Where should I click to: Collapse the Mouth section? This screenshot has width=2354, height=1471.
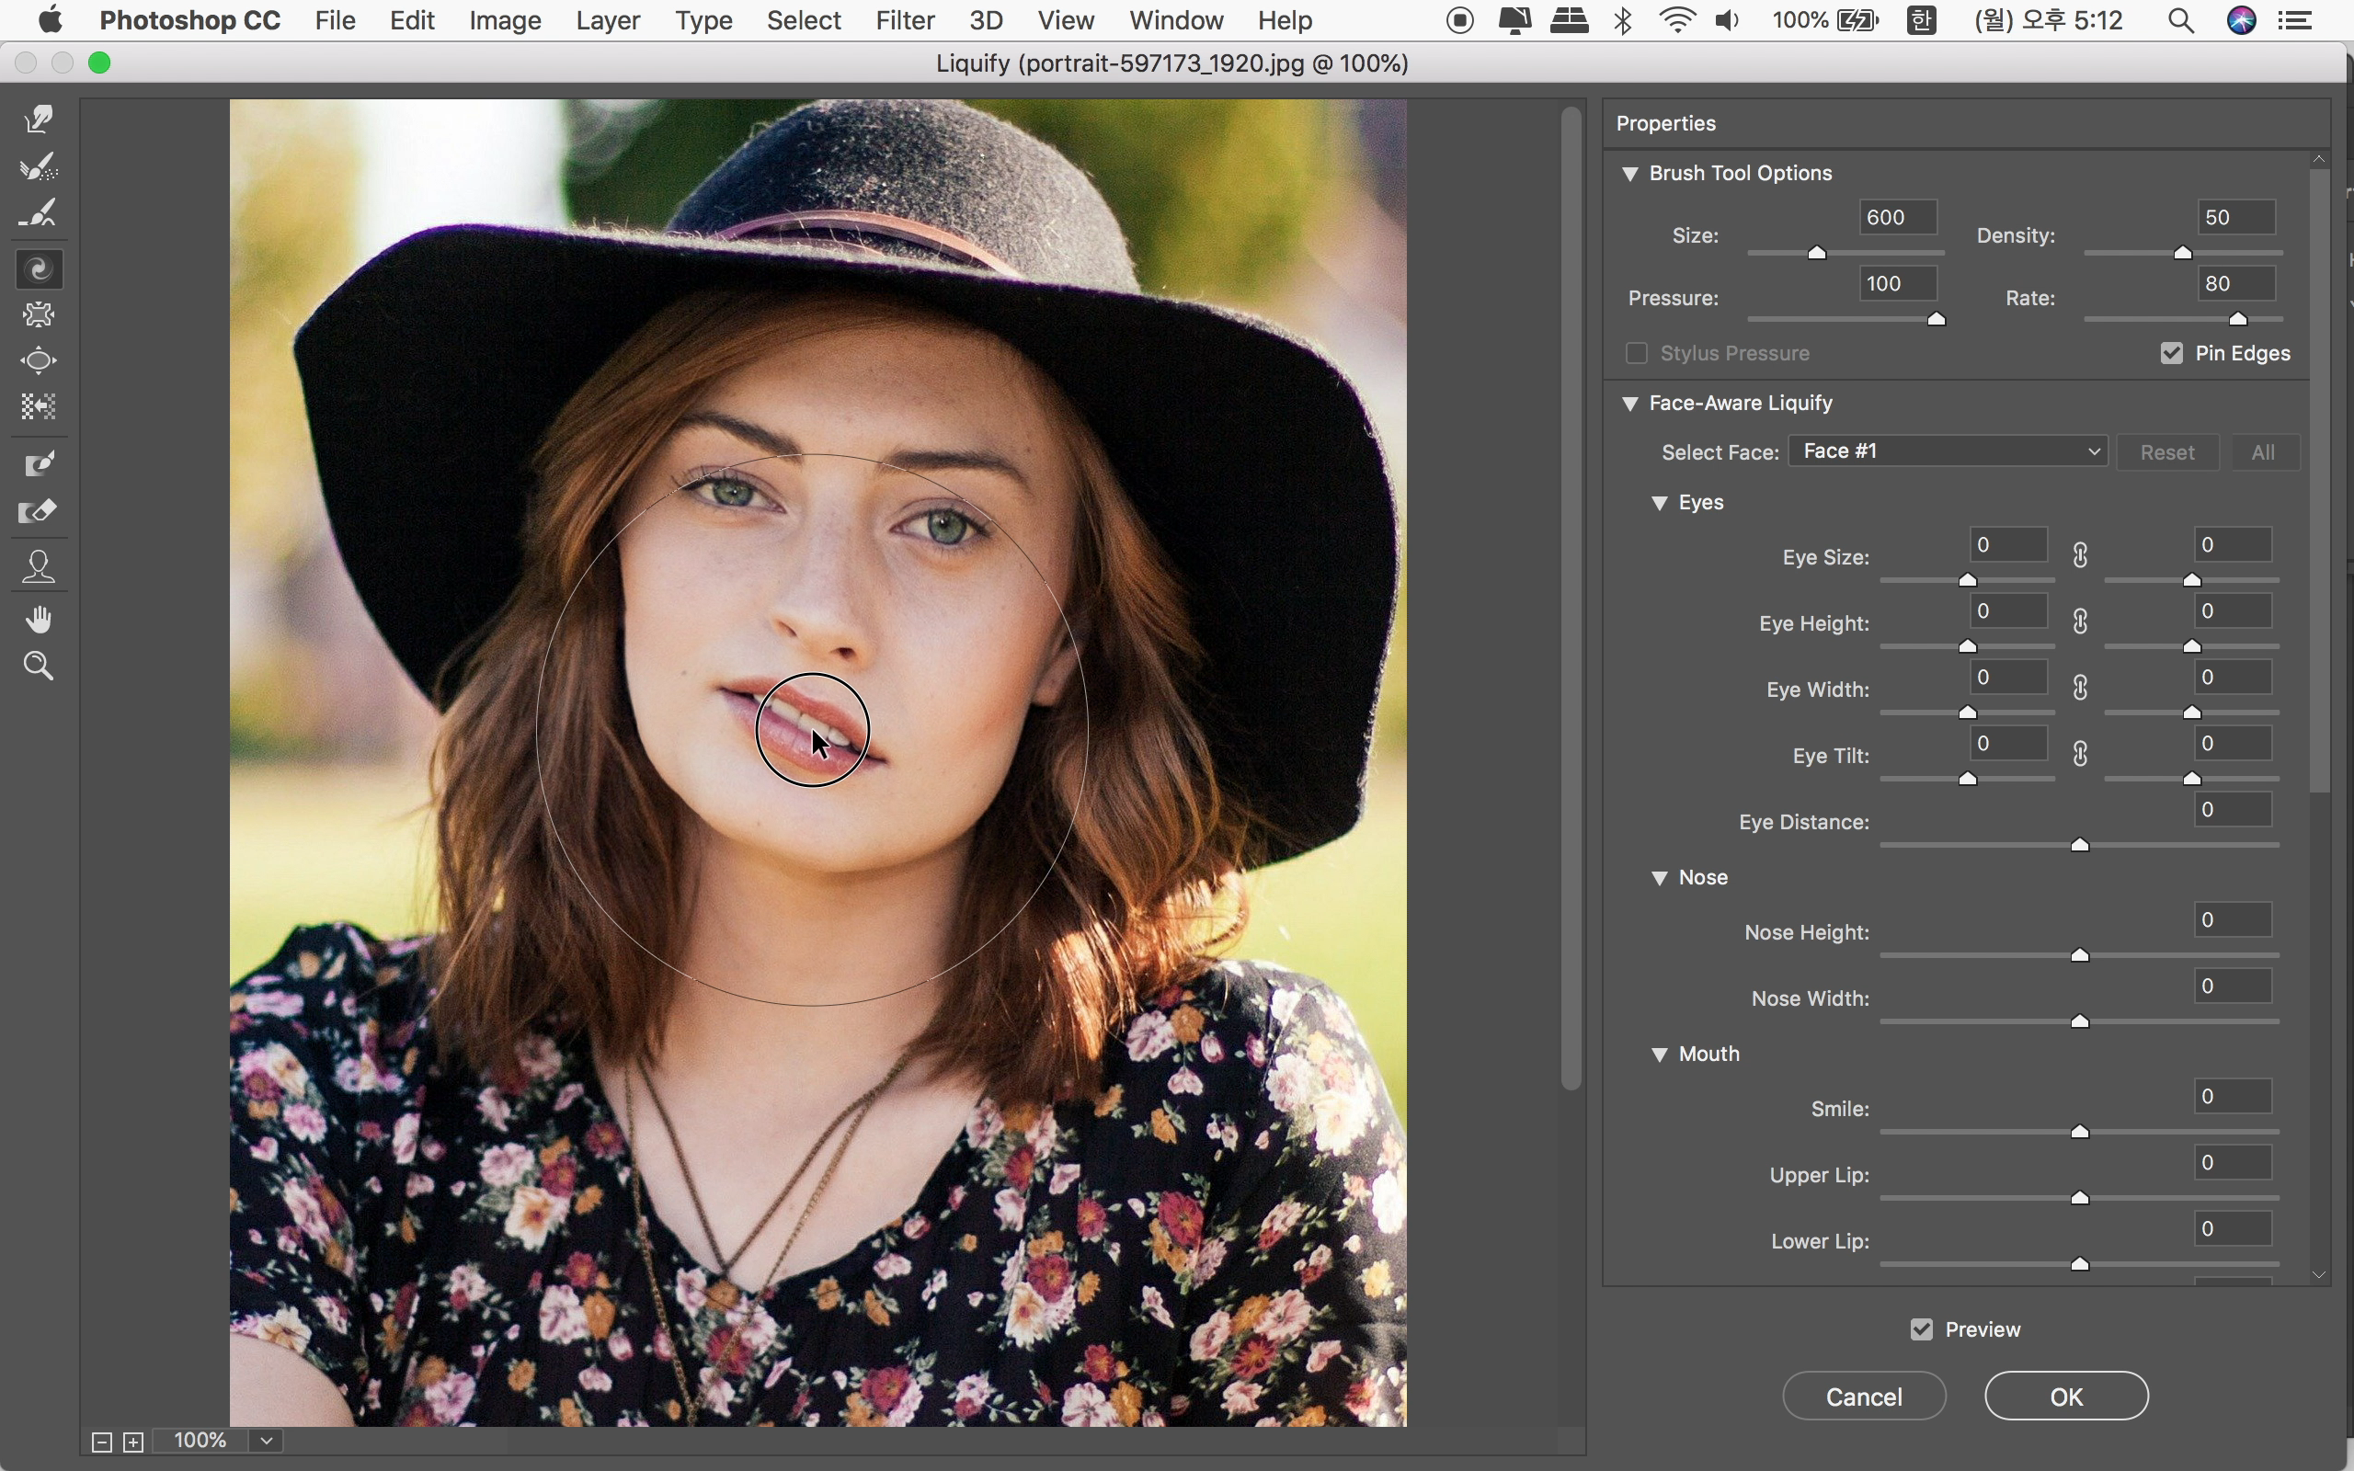(x=1660, y=1055)
